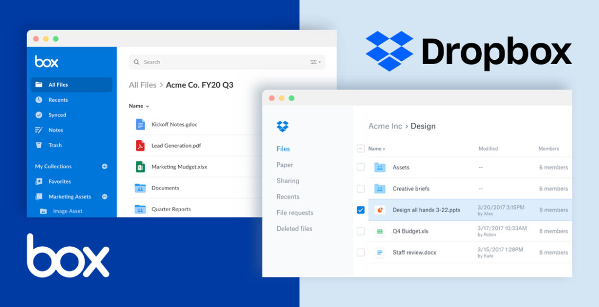This screenshot has width=599, height=307.
Task: Click the Design breadcrumb in Dropbox
Action: click(423, 126)
